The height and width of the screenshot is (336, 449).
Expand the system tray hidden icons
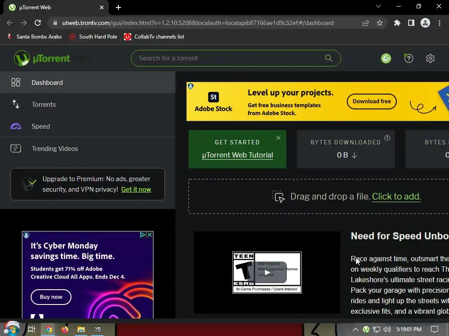355,329
